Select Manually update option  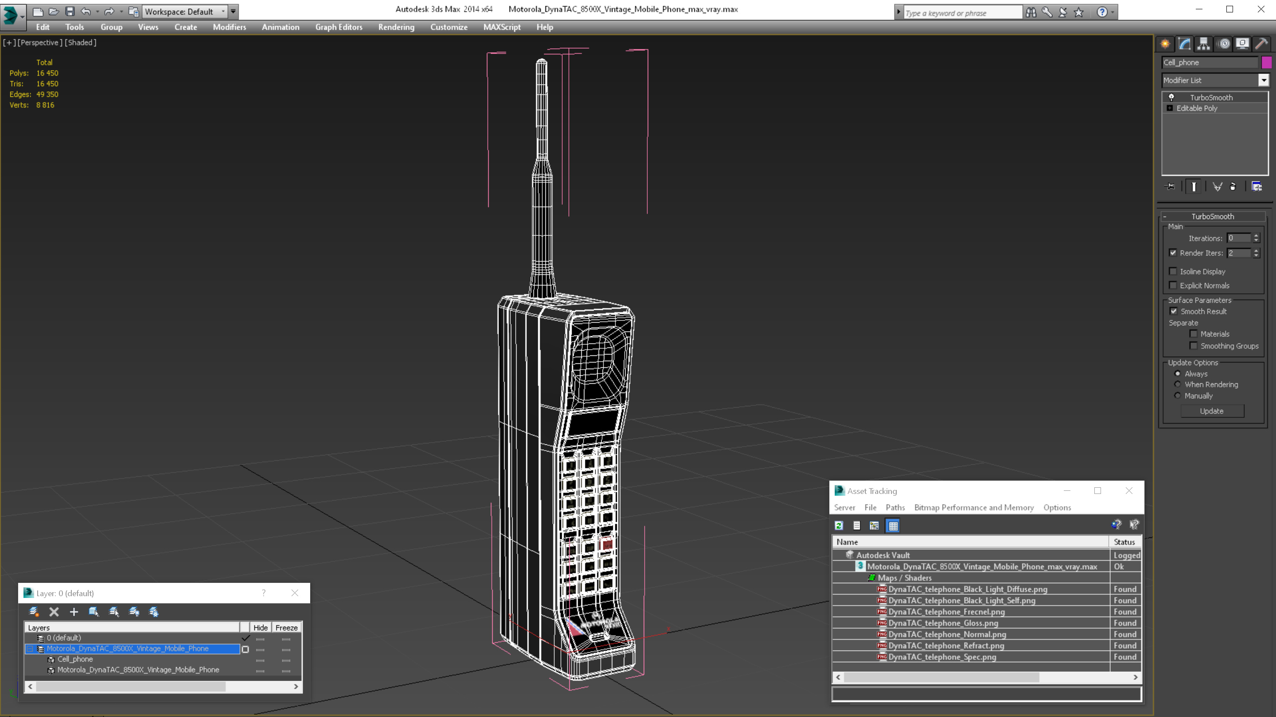[1178, 395]
